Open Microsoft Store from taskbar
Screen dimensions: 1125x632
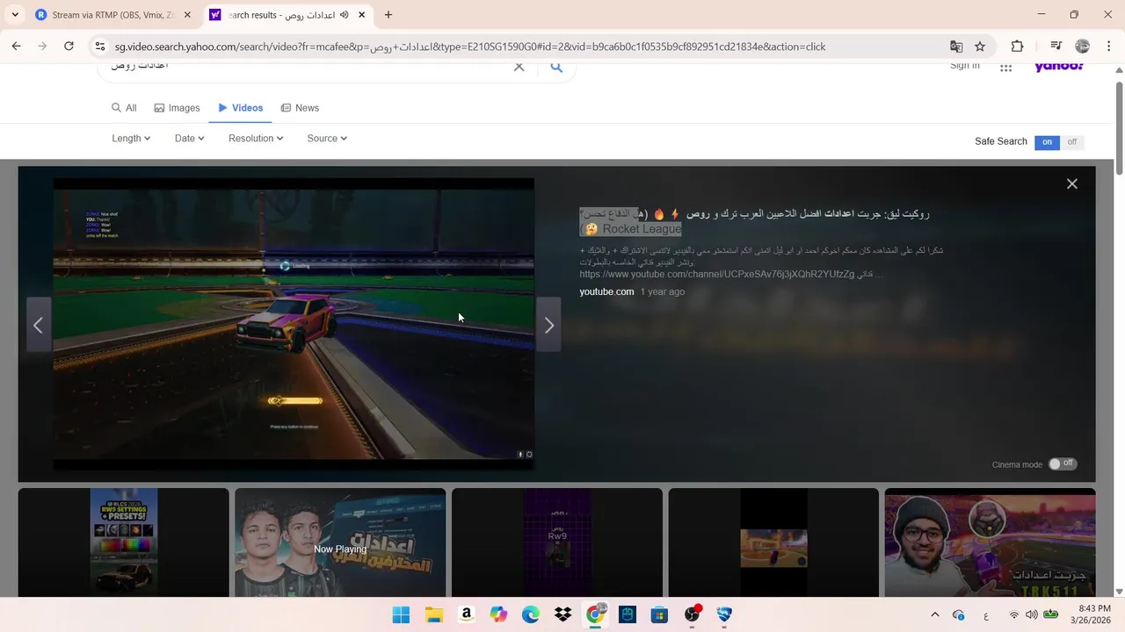[x=659, y=614]
